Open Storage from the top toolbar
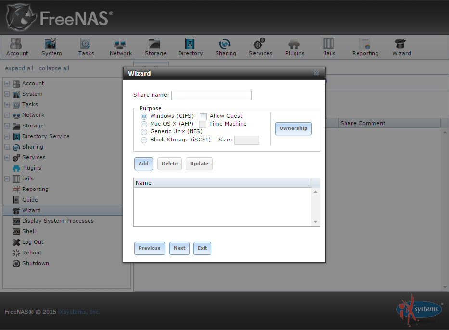 click(155, 48)
